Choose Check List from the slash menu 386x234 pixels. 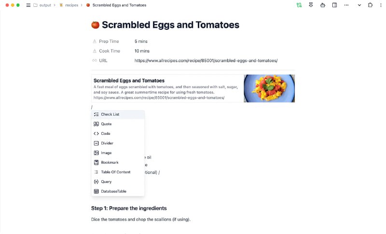[118, 115]
